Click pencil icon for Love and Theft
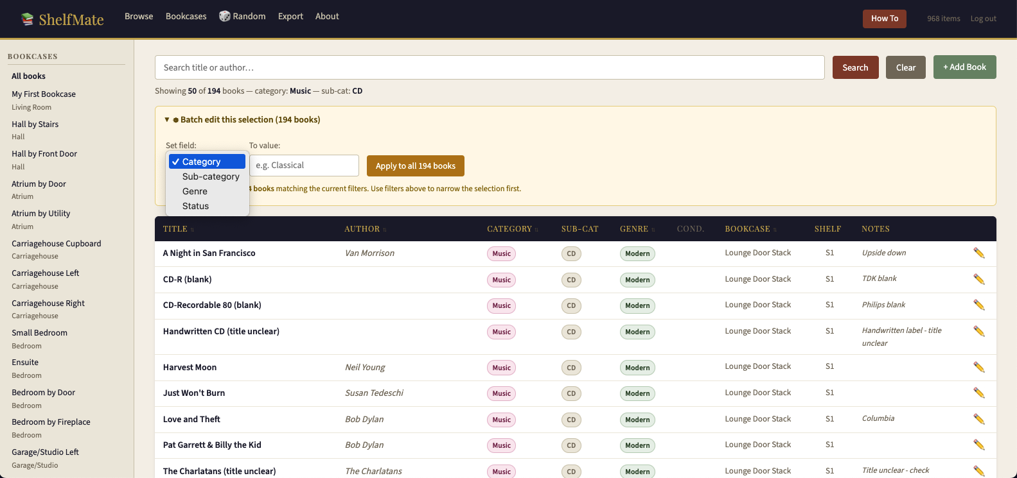This screenshot has width=1017, height=478. pos(978,419)
